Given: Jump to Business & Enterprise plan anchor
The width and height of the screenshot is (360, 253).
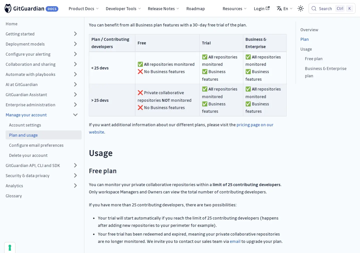Looking at the screenshot, I should pos(325,72).
